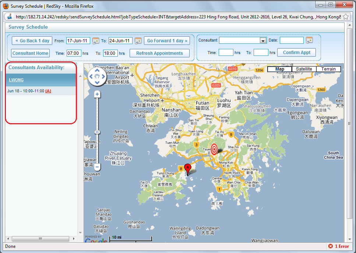Expand the Consultant dropdown list
This screenshot has width=356, height=253.
pyautogui.click(x=263, y=40)
